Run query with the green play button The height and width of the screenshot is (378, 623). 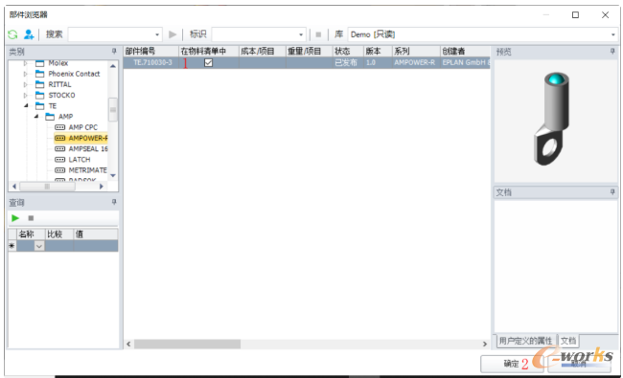(x=15, y=218)
